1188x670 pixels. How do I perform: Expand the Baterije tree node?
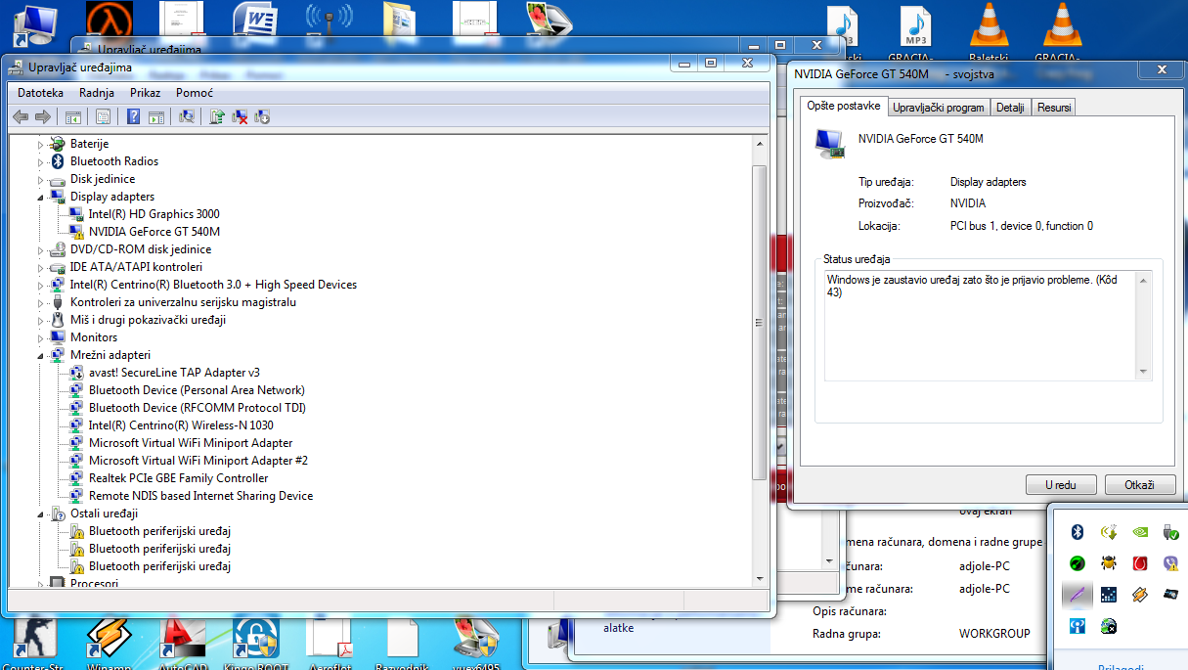(x=41, y=144)
